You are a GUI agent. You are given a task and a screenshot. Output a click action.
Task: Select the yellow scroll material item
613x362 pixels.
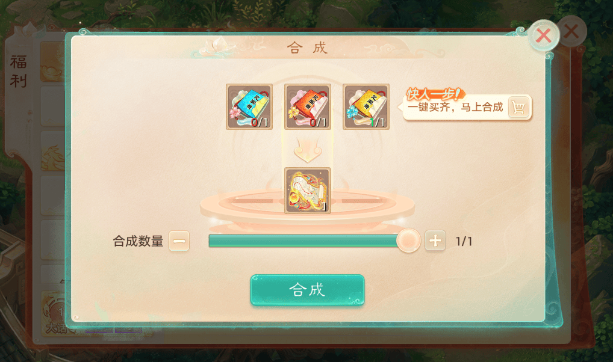pyautogui.click(x=366, y=106)
